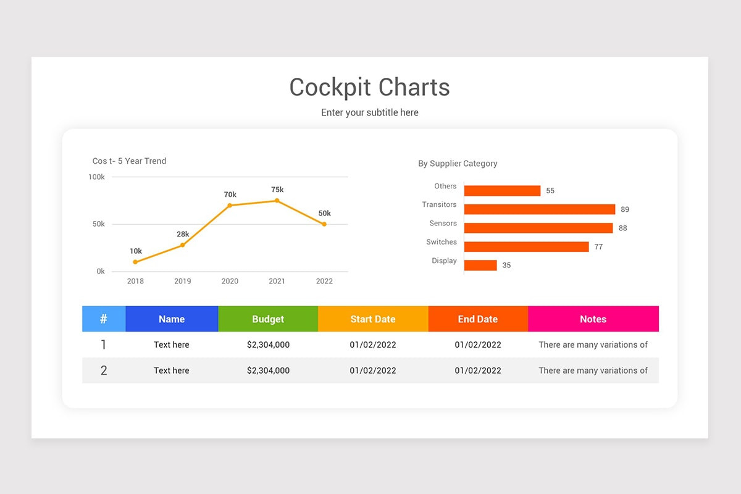
Task: Click the green Budget header cell
Action: 268,319
